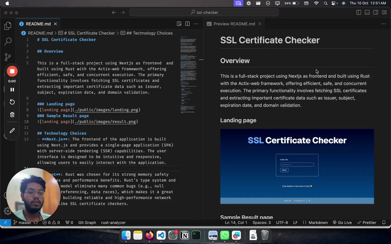The image size is (391, 244).
Task: Restart the recording with the undo icon
Action: [x=12, y=102]
